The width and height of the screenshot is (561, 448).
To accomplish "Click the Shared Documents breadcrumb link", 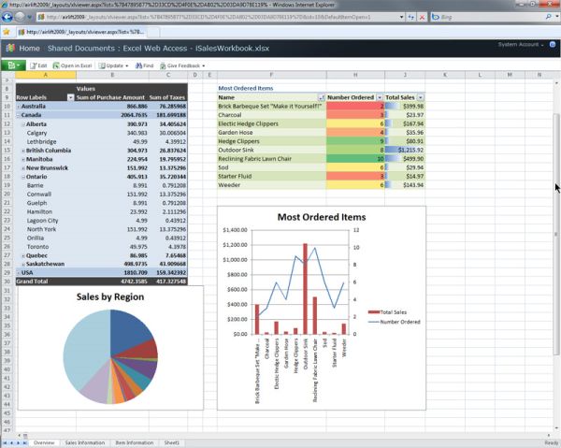I will (x=81, y=49).
